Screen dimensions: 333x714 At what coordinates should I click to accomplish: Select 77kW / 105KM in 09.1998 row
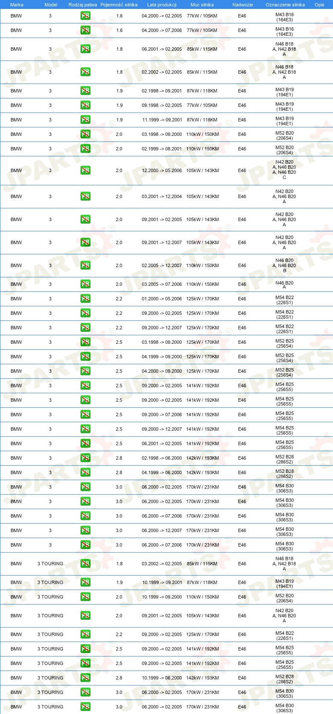(202, 105)
